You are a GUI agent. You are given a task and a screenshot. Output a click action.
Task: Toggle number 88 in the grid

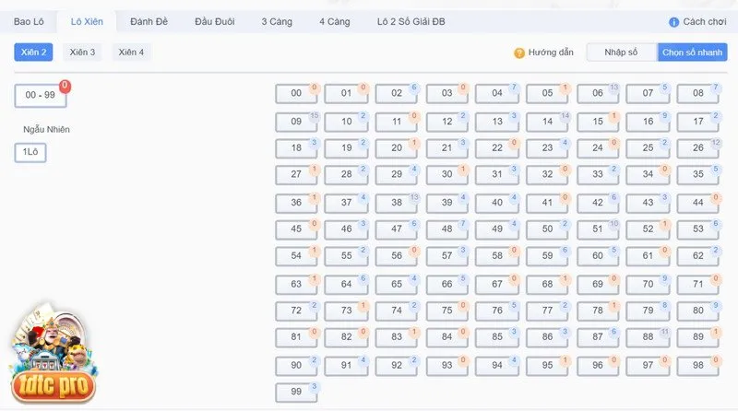pyautogui.click(x=648, y=337)
